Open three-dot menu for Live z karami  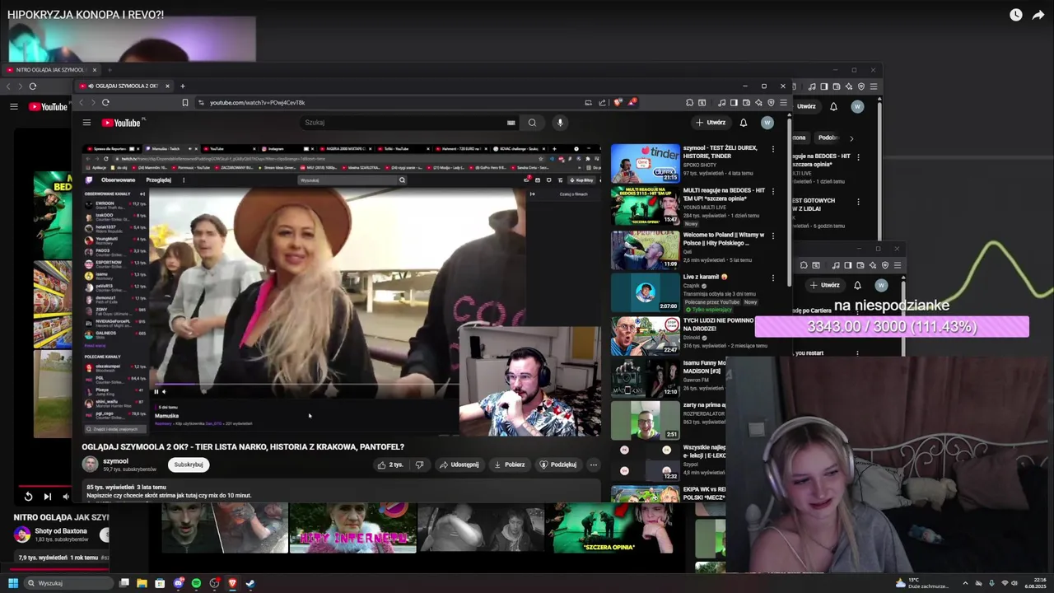(x=772, y=278)
